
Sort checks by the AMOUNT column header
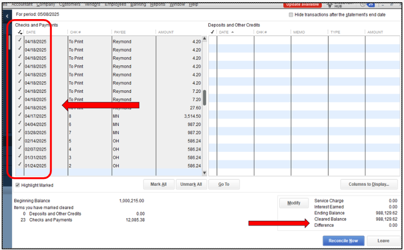166,32
